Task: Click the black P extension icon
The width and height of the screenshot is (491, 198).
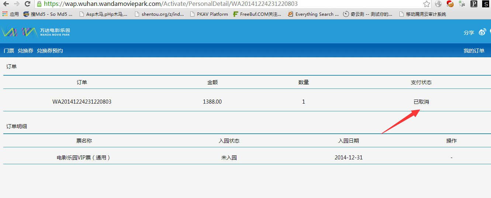Action: 474,4
